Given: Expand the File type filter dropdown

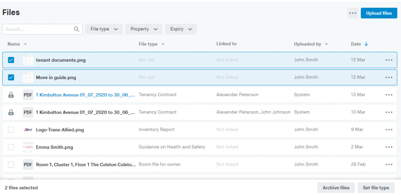Looking at the screenshot, I should [x=104, y=29].
